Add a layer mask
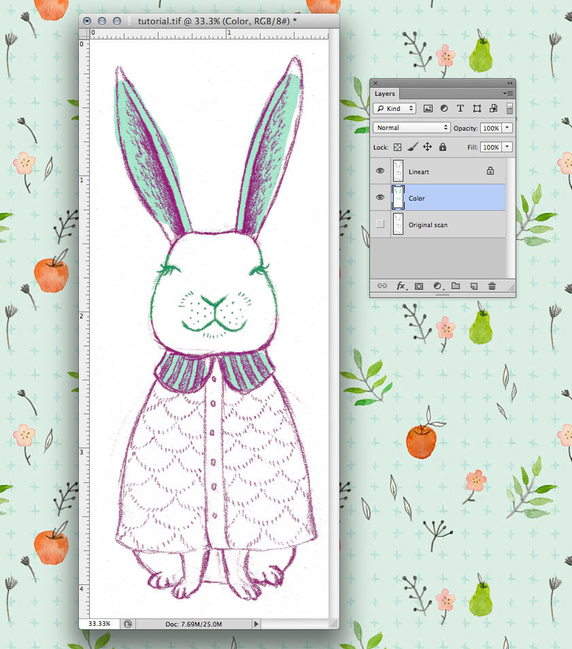572x649 pixels. 419,286
